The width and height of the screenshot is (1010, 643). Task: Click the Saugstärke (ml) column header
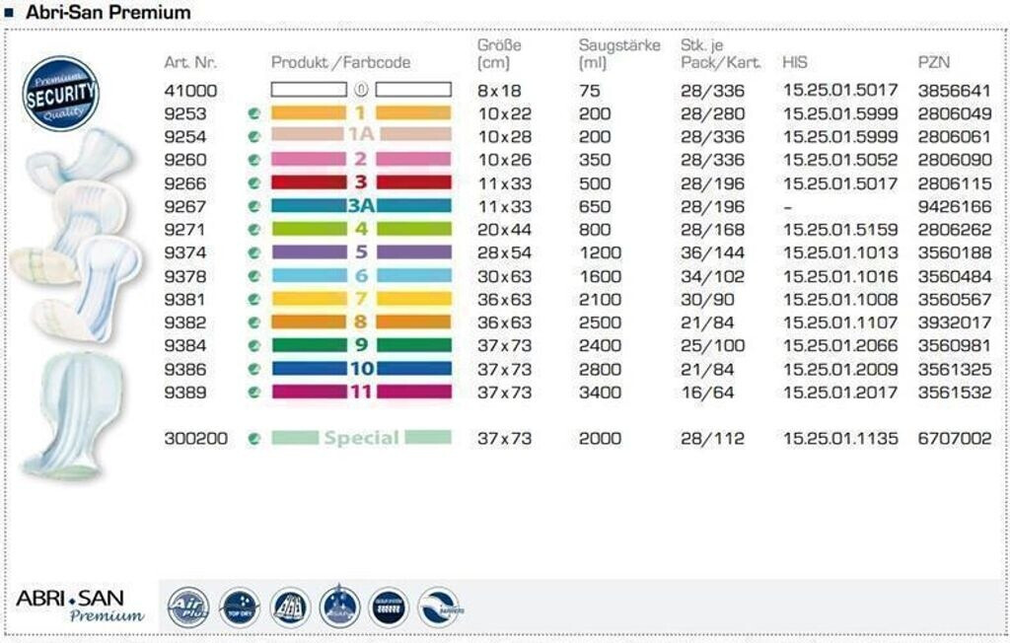[618, 54]
